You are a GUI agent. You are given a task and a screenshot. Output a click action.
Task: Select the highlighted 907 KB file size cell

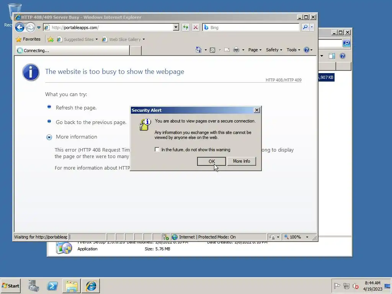326,77
